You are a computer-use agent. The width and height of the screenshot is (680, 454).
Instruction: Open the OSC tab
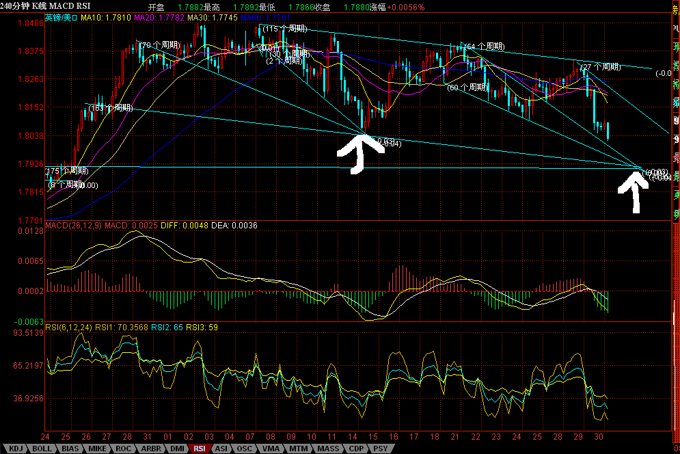coord(244,449)
